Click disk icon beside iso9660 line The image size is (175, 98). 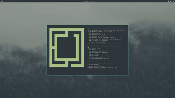point(90,39)
